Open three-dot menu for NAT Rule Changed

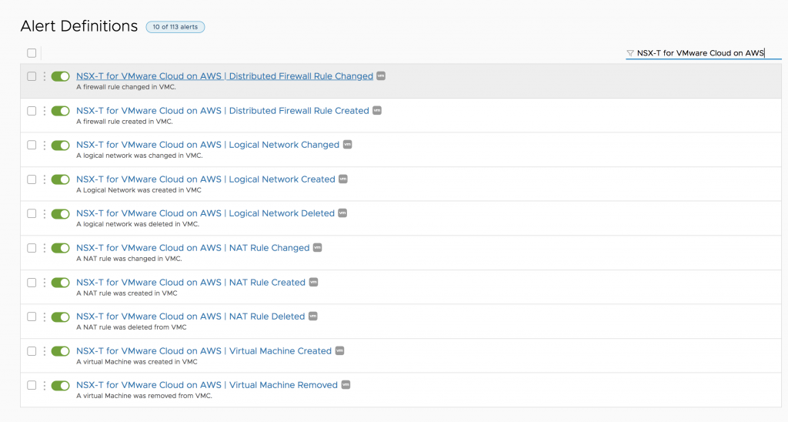[45, 248]
